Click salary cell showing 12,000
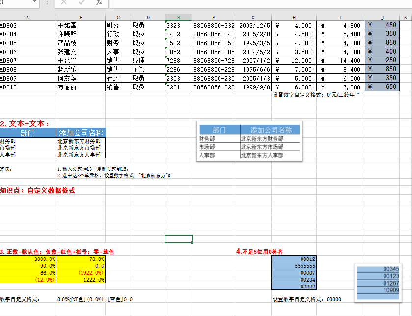The image size is (412, 316). pyautogui.click(x=294, y=61)
